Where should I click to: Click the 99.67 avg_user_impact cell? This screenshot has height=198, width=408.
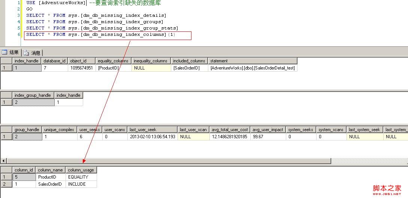tap(268, 136)
